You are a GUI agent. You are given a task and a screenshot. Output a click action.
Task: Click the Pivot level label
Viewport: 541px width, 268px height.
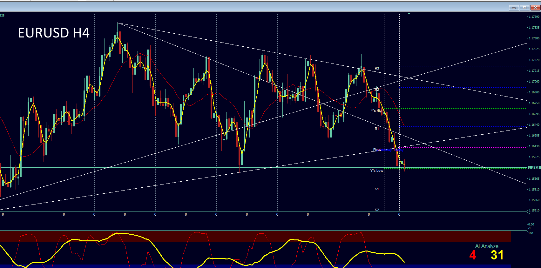click(x=377, y=150)
